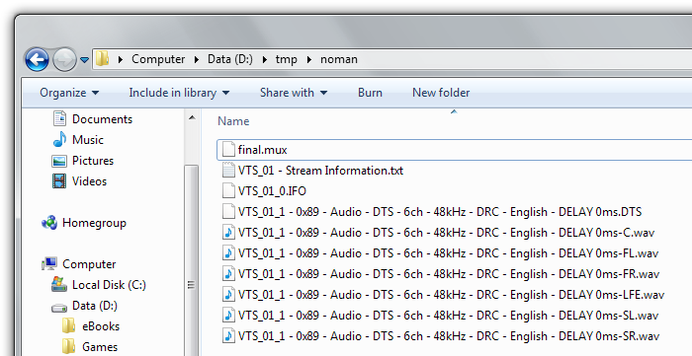
Task: Select the final.mux file name
Action: click(263, 150)
